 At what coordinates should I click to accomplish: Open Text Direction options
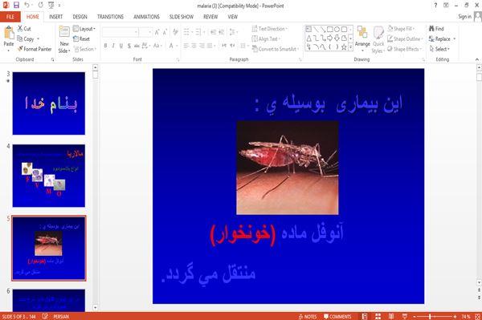pyautogui.click(x=270, y=29)
